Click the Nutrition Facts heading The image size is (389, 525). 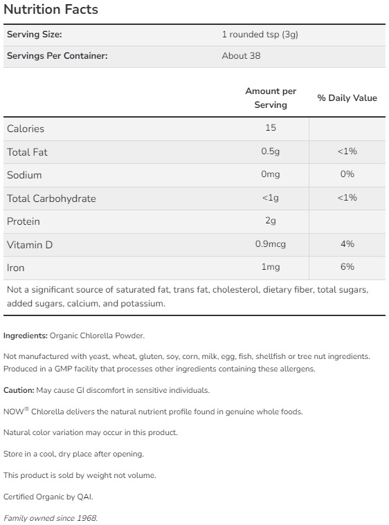(51, 10)
